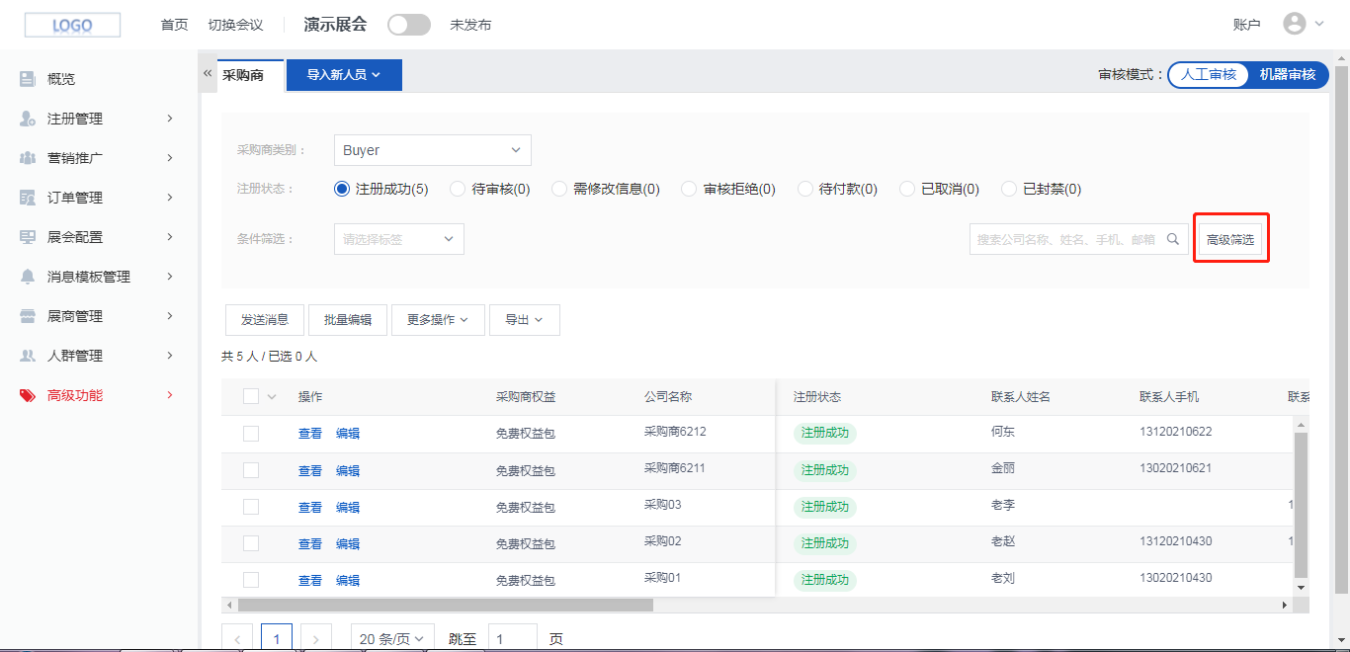Viewport: 1350px width, 652px height.
Task: Click the 概览 overview icon in sidebar
Action: [x=28, y=79]
